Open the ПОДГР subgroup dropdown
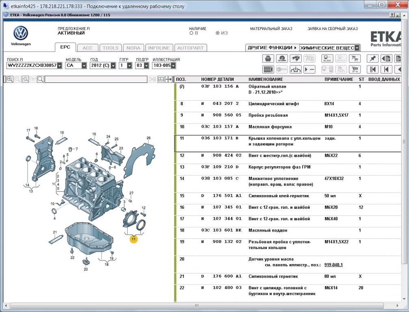This screenshot has height=312, width=409. pyautogui.click(x=147, y=65)
